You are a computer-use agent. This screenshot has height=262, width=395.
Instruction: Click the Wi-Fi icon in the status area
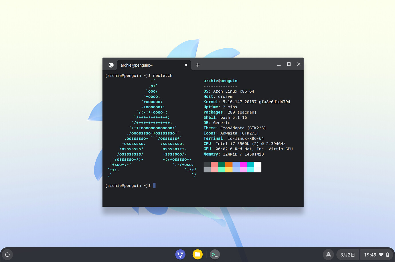(382, 255)
